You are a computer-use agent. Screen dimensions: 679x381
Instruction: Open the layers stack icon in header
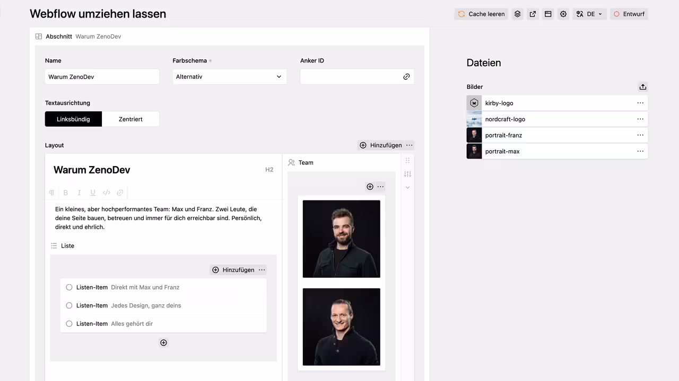518,14
